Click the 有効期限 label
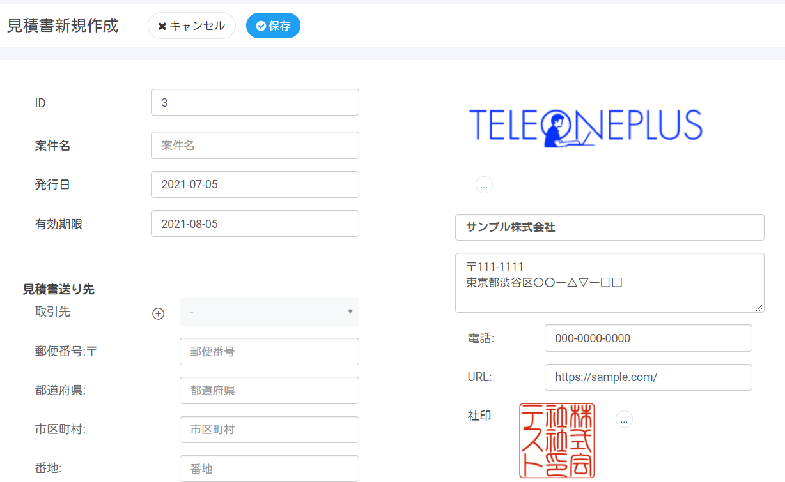Image resolution: width=785 pixels, height=482 pixels. tap(59, 224)
